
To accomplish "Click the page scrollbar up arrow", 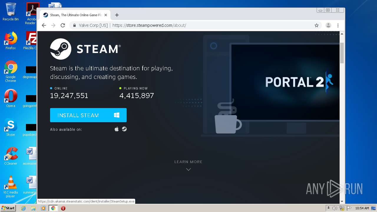I will pos(342,34).
